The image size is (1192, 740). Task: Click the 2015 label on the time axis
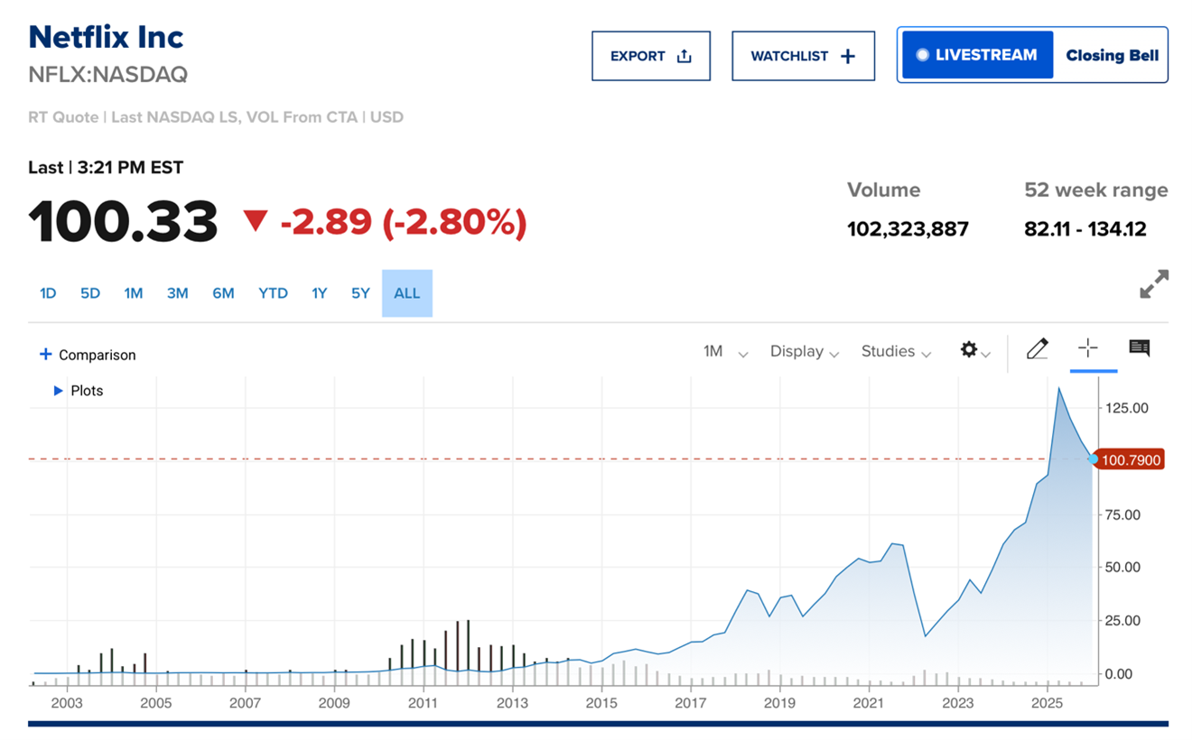[601, 703]
